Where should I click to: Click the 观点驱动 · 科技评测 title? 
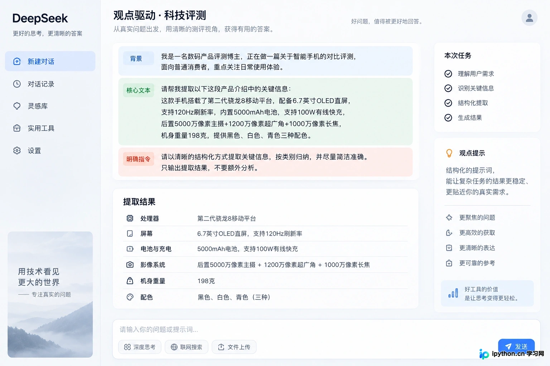[x=160, y=15]
